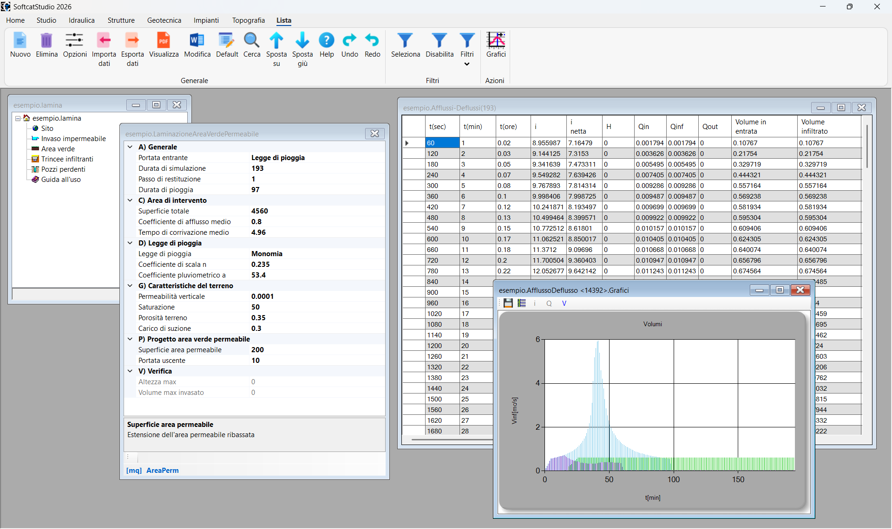Collapse G) Caratteristiche del terreno section
This screenshot has height=529, width=892.
point(130,285)
